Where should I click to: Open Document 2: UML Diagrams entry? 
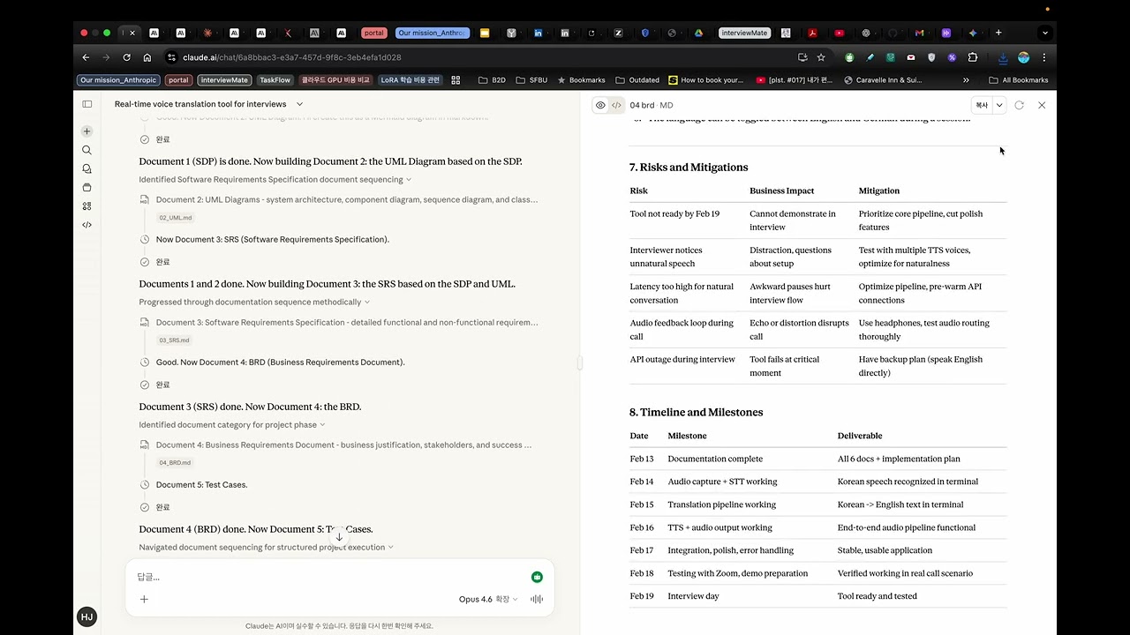point(347,199)
